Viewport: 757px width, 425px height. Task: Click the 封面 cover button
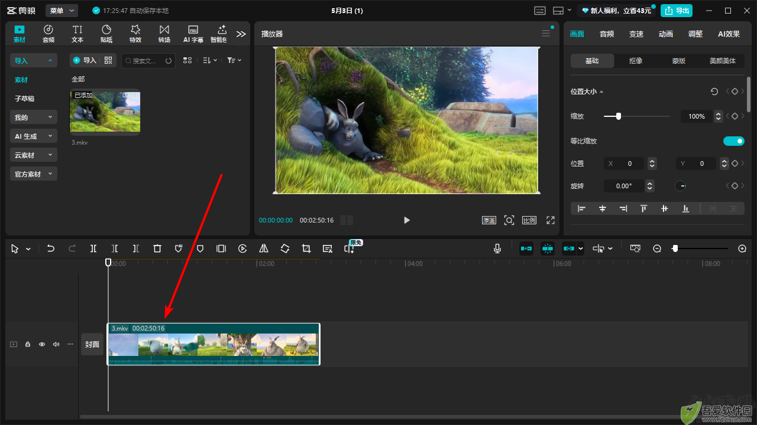(92, 344)
